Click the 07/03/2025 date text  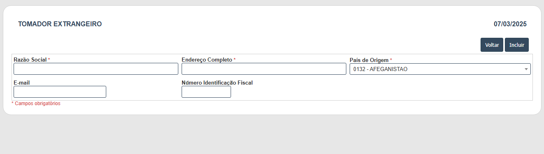(x=510, y=24)
